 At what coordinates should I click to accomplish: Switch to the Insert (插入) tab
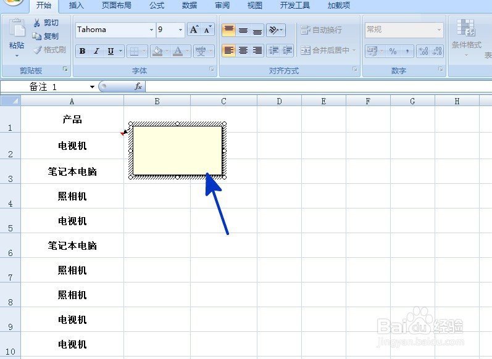pos(77,6)
